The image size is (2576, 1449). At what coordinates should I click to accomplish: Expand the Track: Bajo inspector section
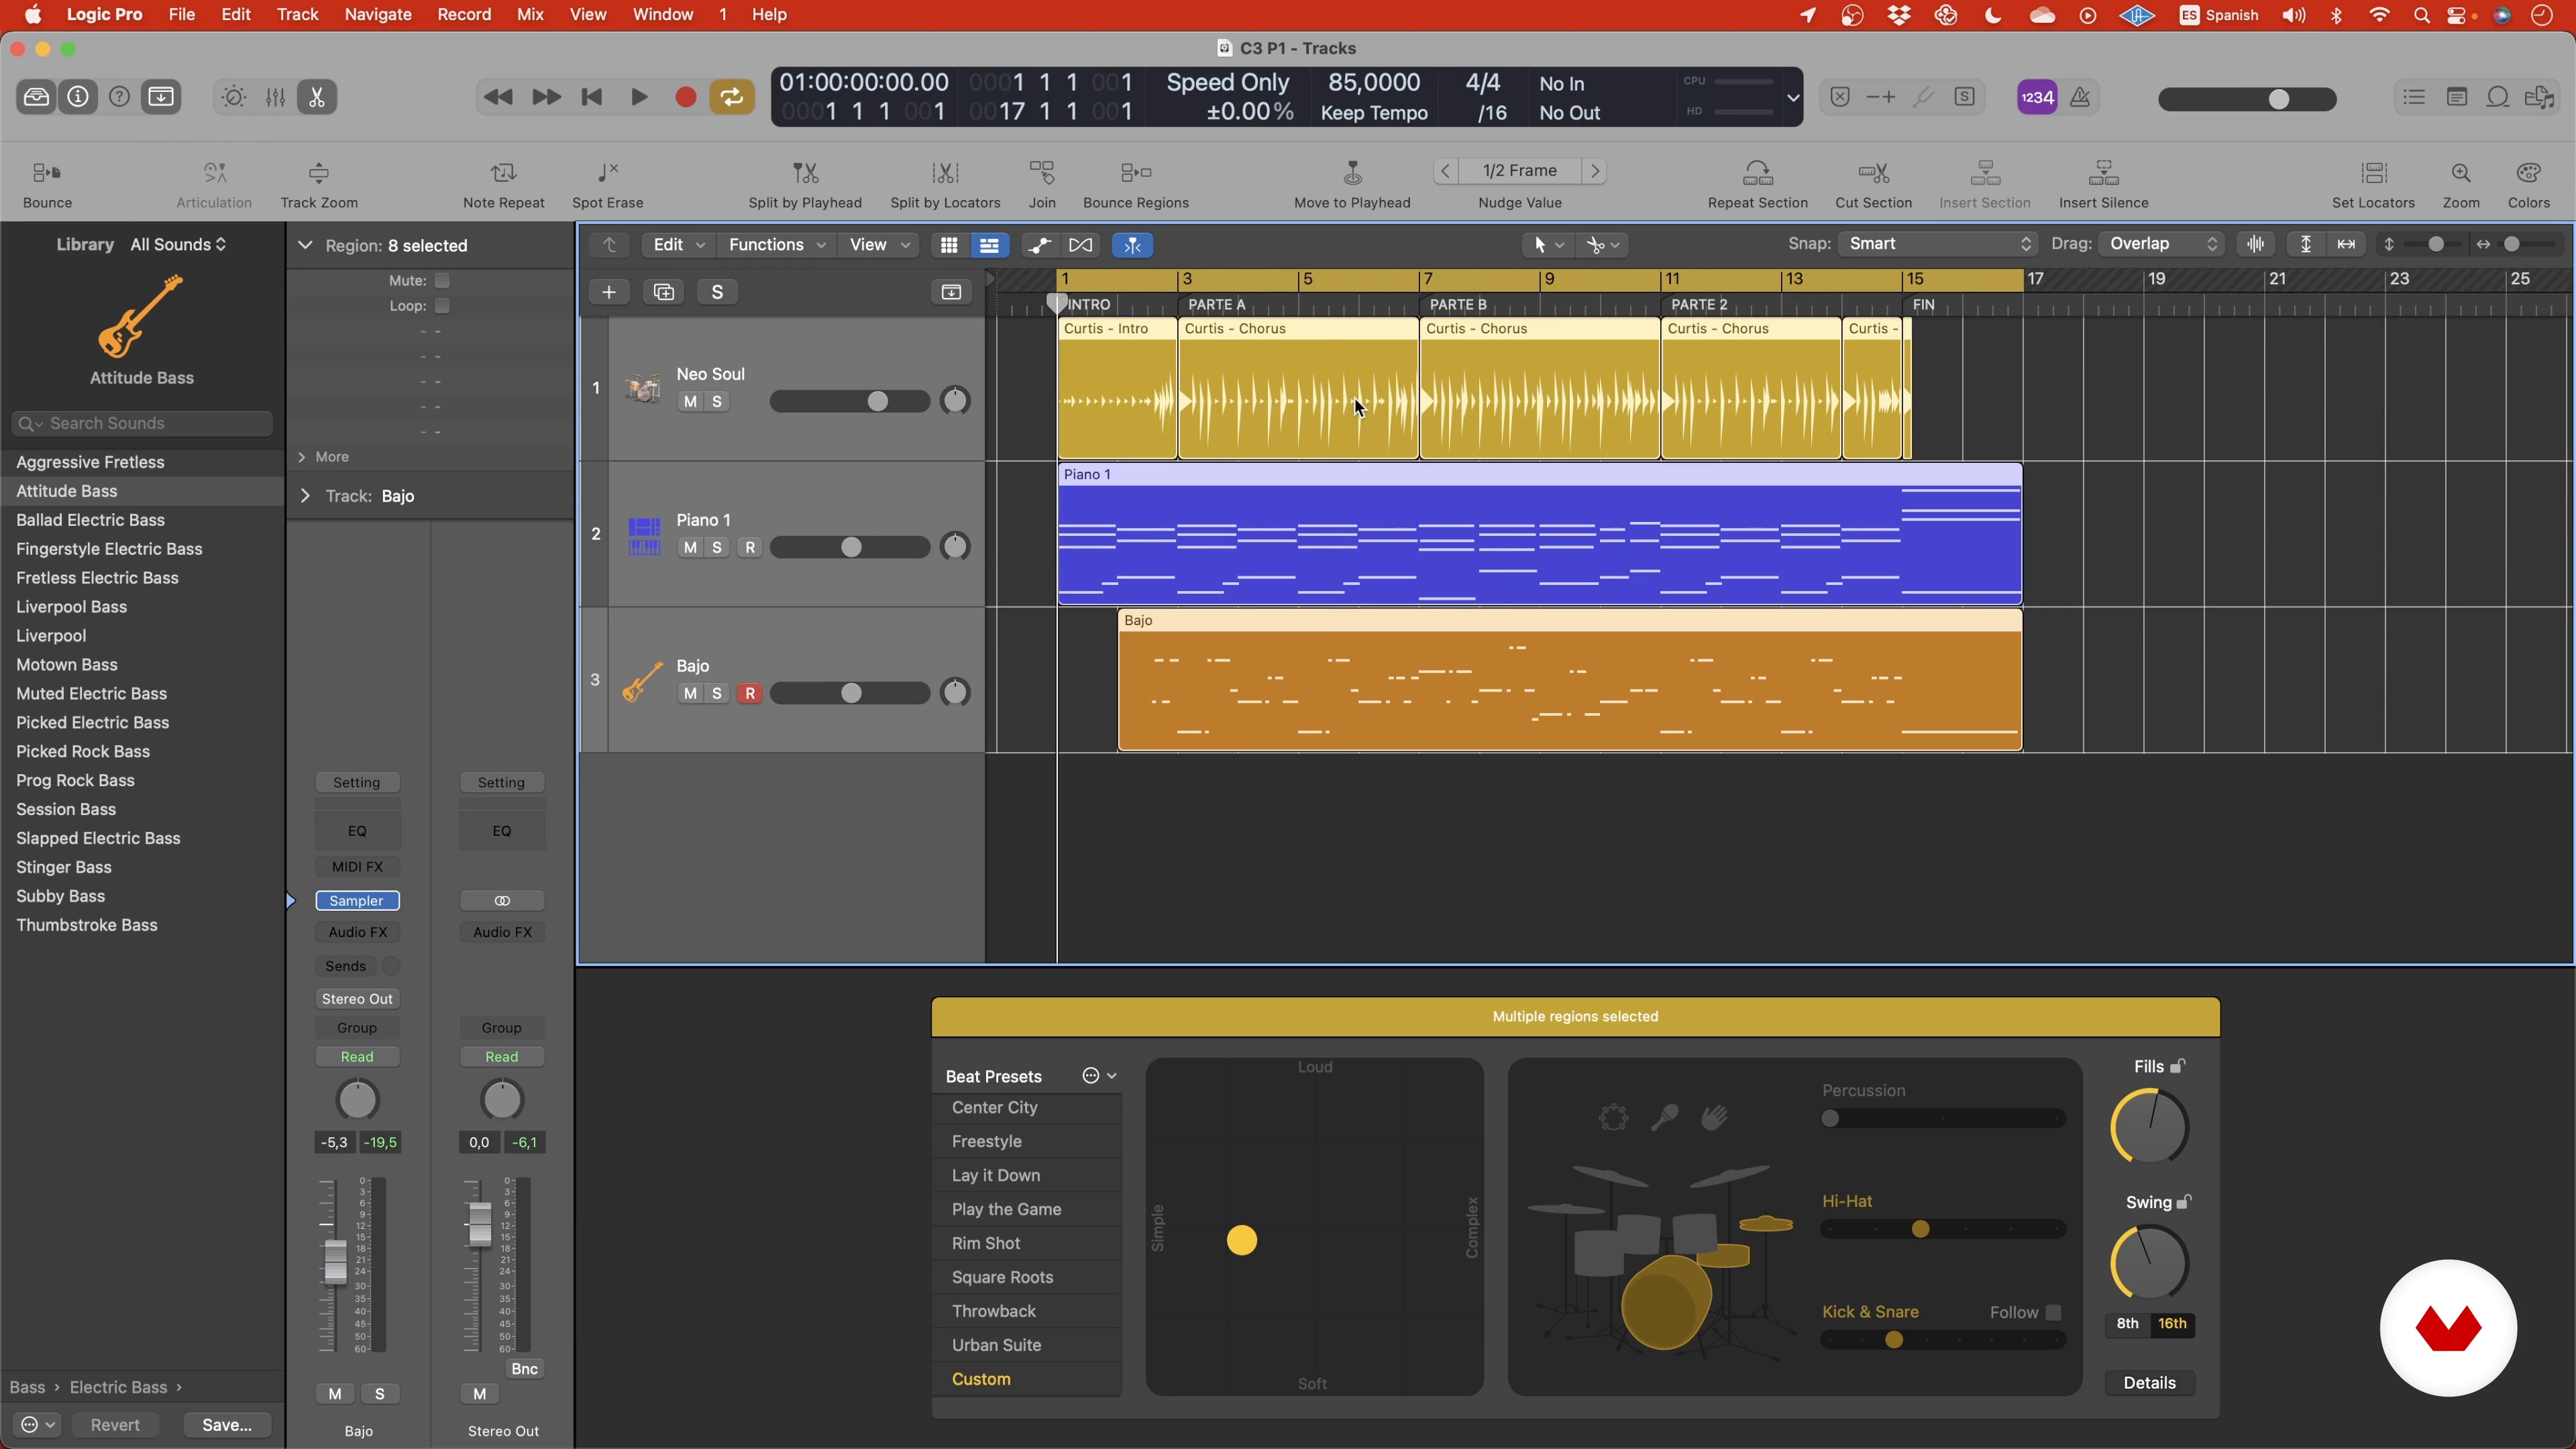coord(305,496)
